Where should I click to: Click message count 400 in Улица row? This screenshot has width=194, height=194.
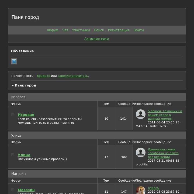coord(124,157)
